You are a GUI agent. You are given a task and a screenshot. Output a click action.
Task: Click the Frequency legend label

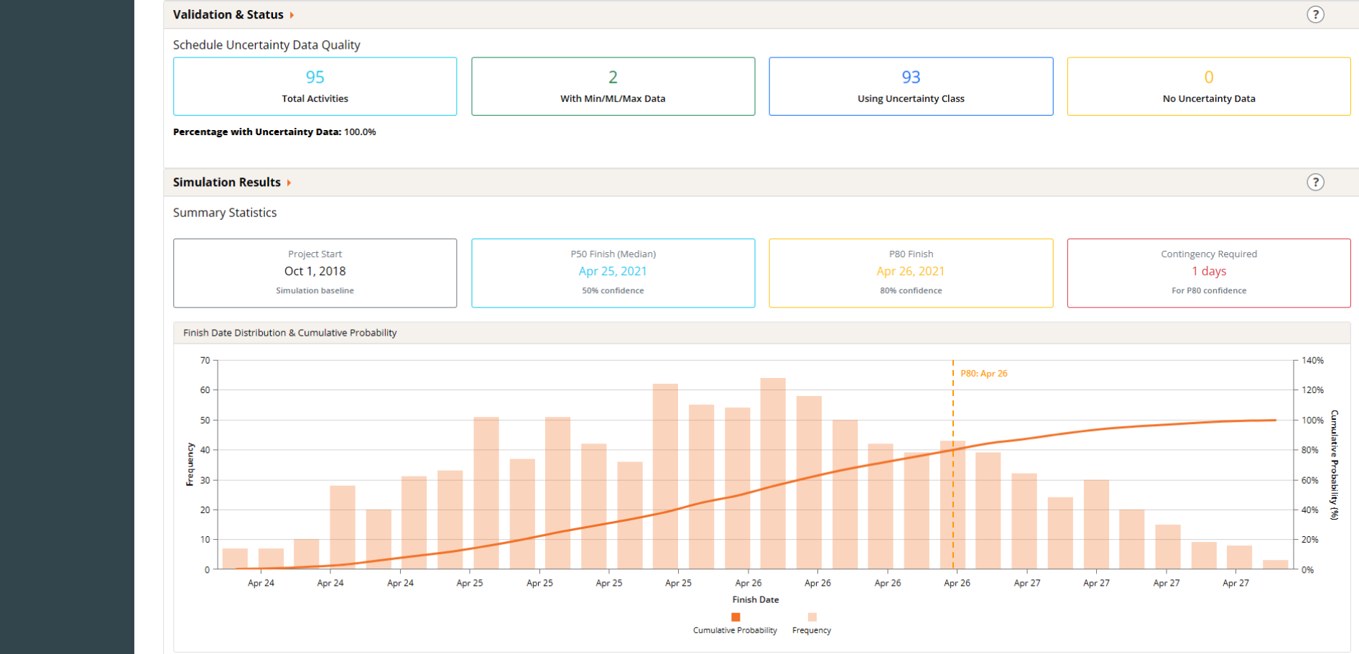pos(812,630)
